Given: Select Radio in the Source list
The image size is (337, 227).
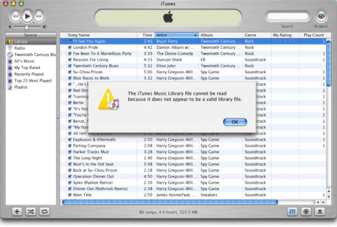Looking at the screenshot, I should 31,48.
